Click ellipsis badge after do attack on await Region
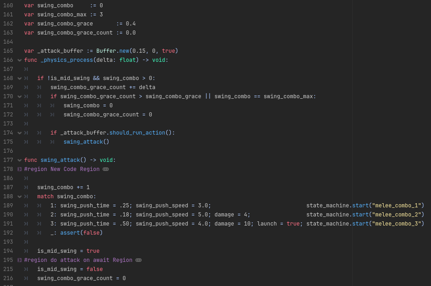 tap(139, 260)
